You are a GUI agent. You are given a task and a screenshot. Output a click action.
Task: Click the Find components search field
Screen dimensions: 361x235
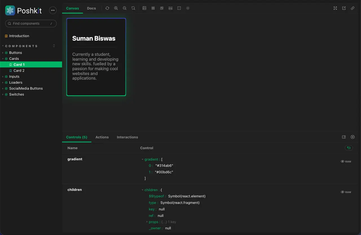click(31, 24)
